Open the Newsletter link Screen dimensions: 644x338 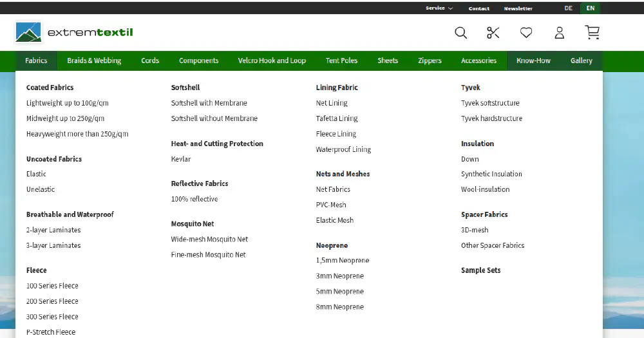518,8
